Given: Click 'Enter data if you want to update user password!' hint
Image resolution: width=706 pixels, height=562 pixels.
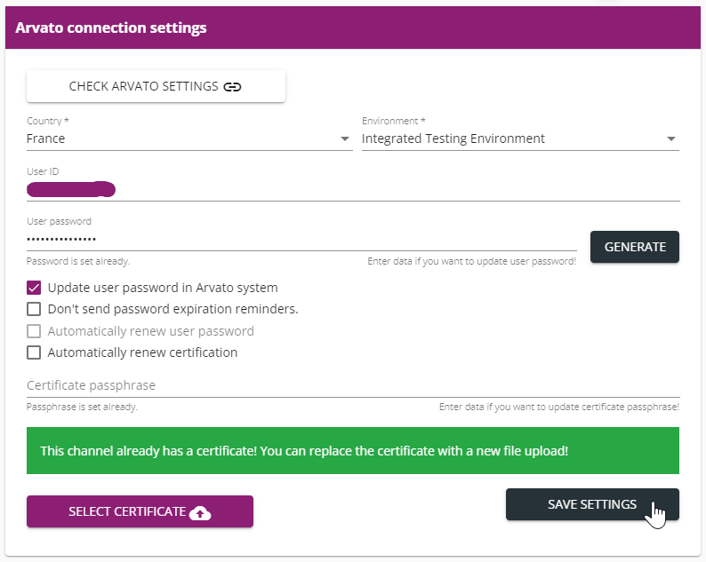Looking at the screenshot, I should pos(471,261).
